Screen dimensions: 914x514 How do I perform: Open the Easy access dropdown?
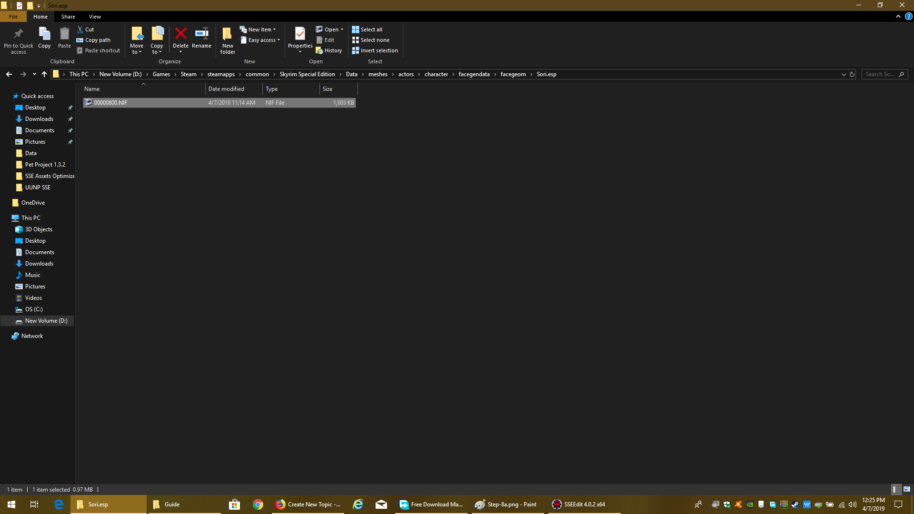[260, 40]
